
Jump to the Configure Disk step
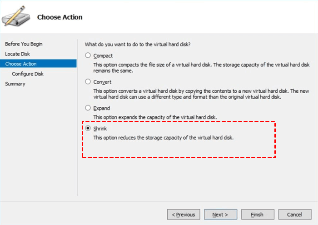pos(28,74)
